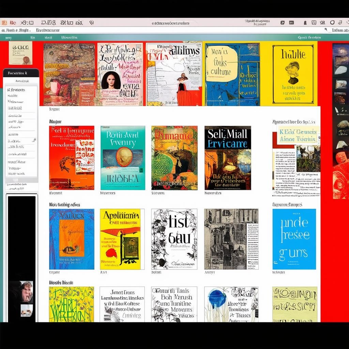
Task: Open the 'Seli Miall Ervicare' book cover
Action: (228, 158)
